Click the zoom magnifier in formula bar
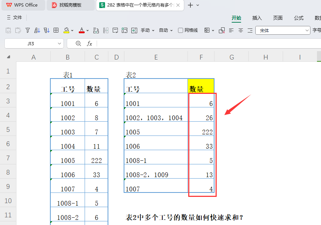 tap(78, 43)
